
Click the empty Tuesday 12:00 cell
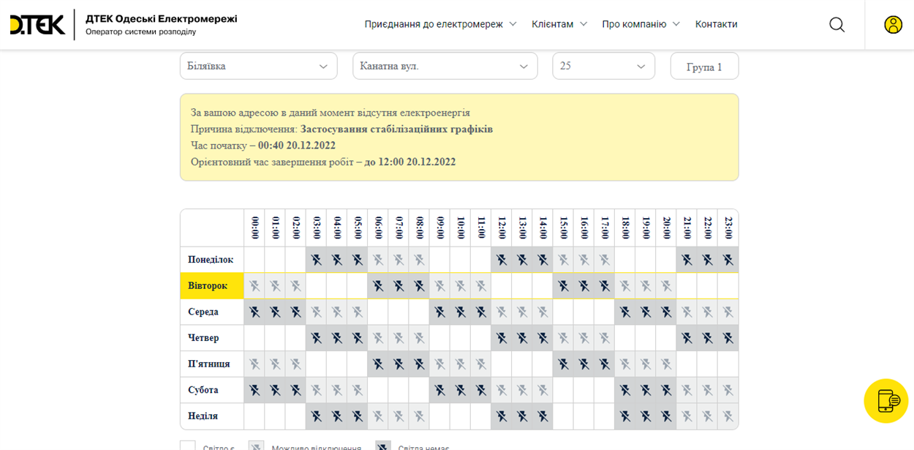[502, 286]
